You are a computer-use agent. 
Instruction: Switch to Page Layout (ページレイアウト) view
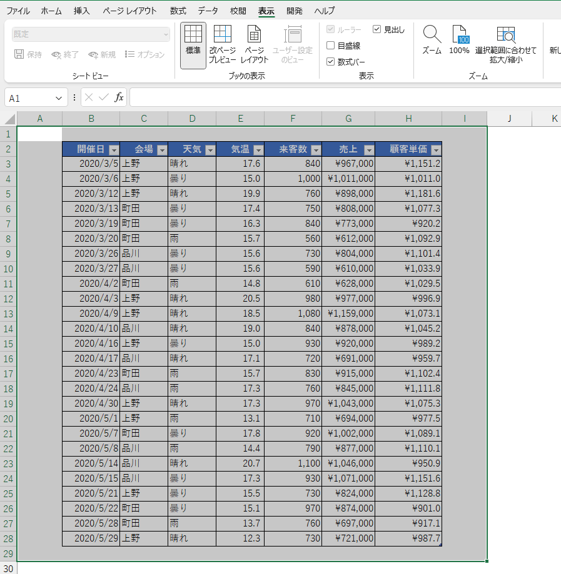(x=254, y=45)
